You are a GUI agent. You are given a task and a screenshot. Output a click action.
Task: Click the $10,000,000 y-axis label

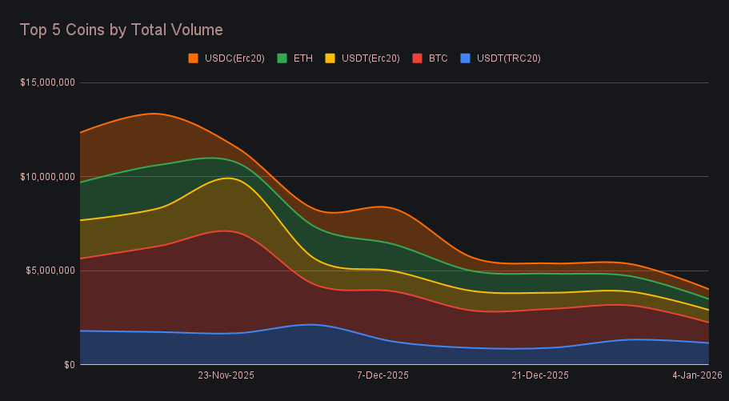[x=48, y=176]
